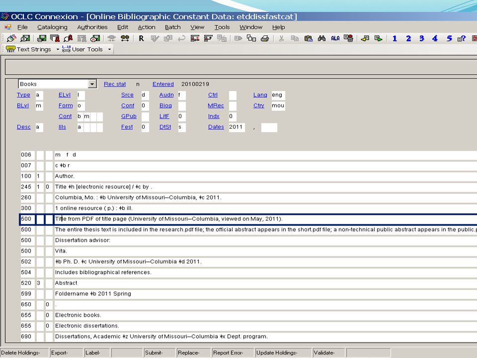Click the blue number 4 icon

point(435,38)
